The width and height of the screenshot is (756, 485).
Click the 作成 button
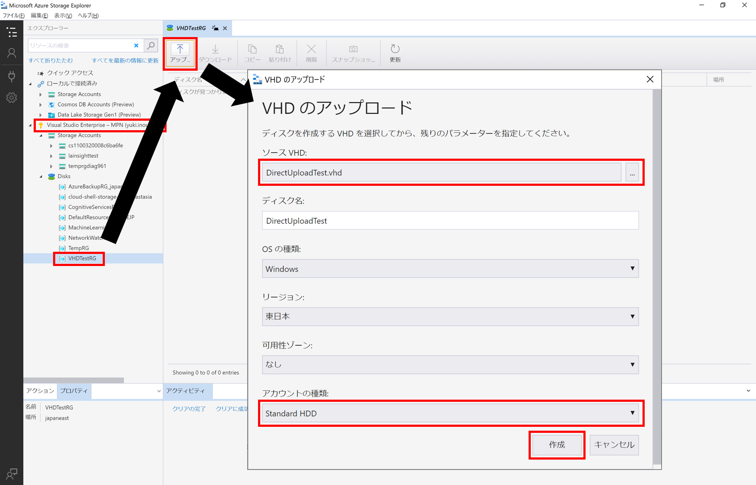point(557,444)
